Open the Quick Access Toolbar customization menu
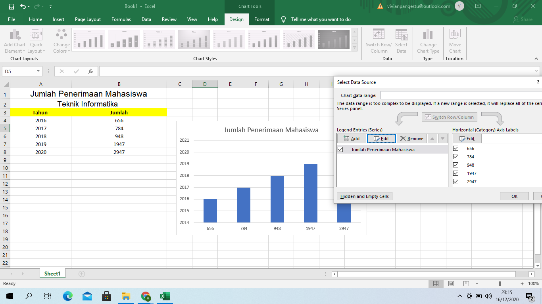 tap(50, 6)
